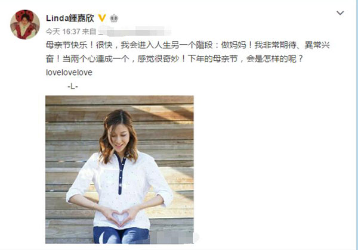Click the lovelovelove text line
This screenshot has height=250, width=358.
(69, 73)
